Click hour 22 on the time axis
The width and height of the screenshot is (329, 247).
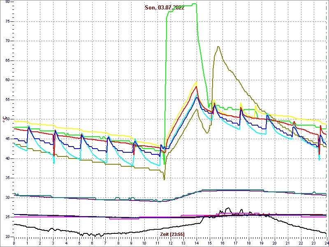point(301,243)
